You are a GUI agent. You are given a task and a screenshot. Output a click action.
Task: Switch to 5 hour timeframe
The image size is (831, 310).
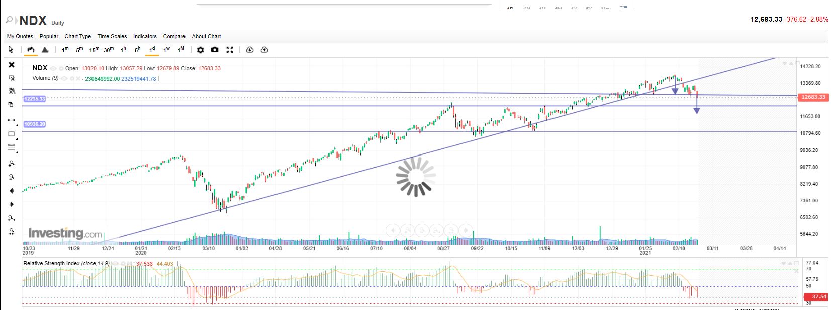pyautogui.click(x=137, y=50)
